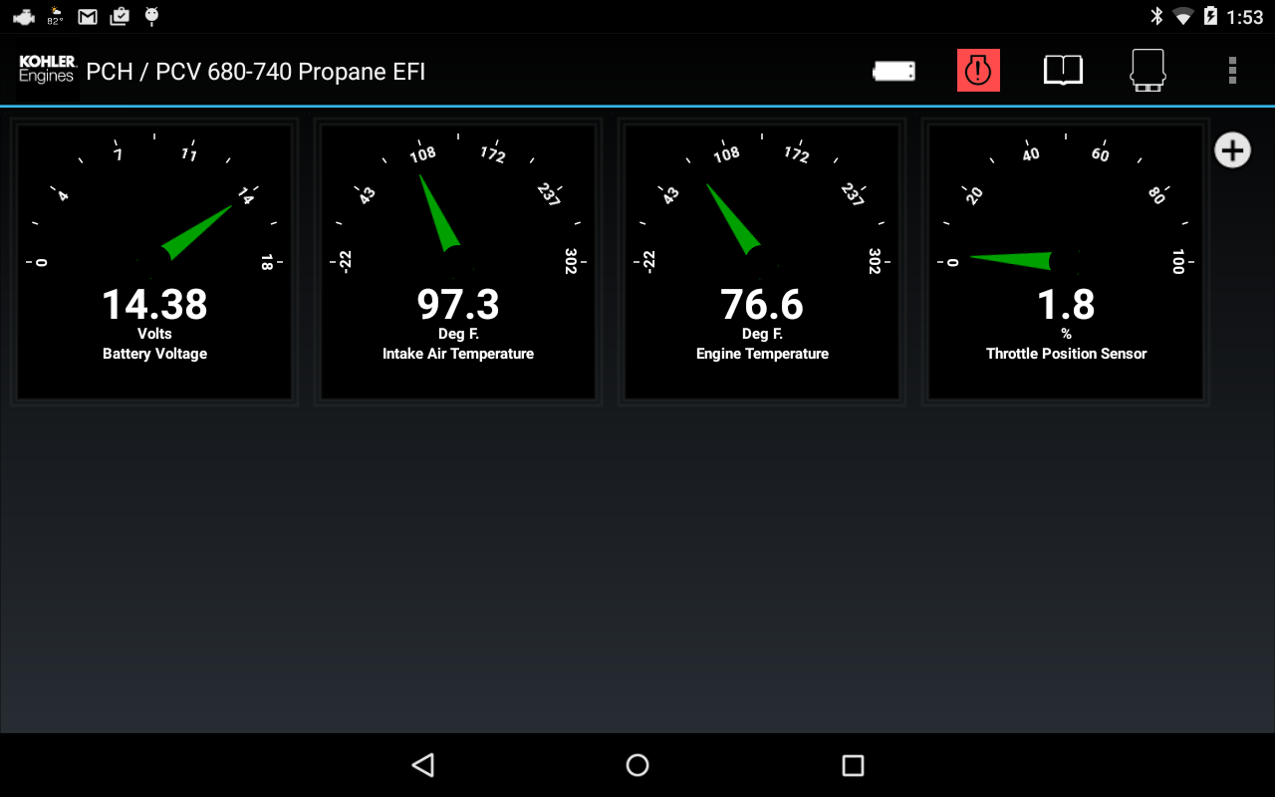Tap the 14.38 Volts reading
The image size is (1275, 797).
(154, 313)
